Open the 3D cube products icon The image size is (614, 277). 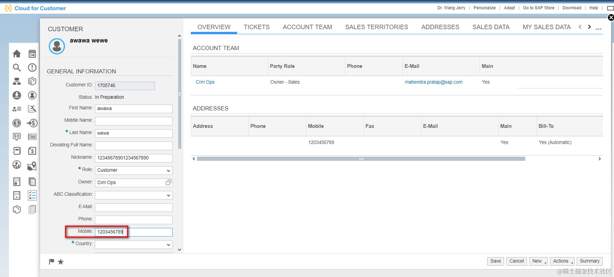(32, 81)
